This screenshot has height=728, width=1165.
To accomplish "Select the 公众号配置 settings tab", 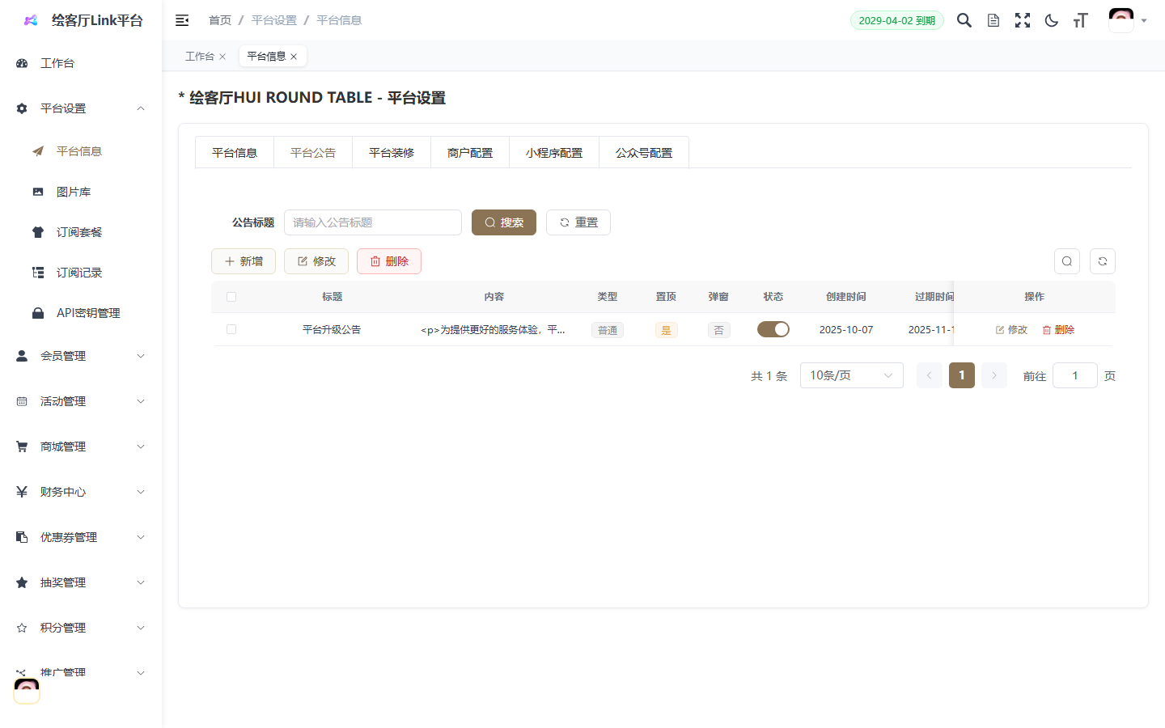I will (644, 152).
